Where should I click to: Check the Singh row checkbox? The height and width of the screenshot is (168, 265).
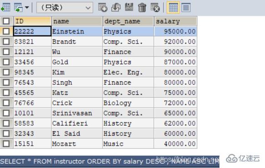pyautogui.click(x=6, y=82)
